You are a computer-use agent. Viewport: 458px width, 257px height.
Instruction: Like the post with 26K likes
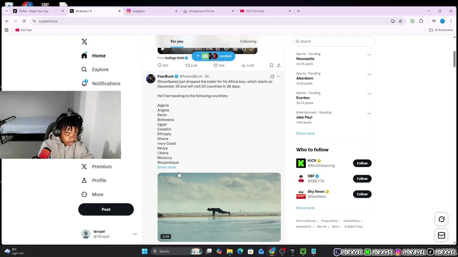(215, 65)
